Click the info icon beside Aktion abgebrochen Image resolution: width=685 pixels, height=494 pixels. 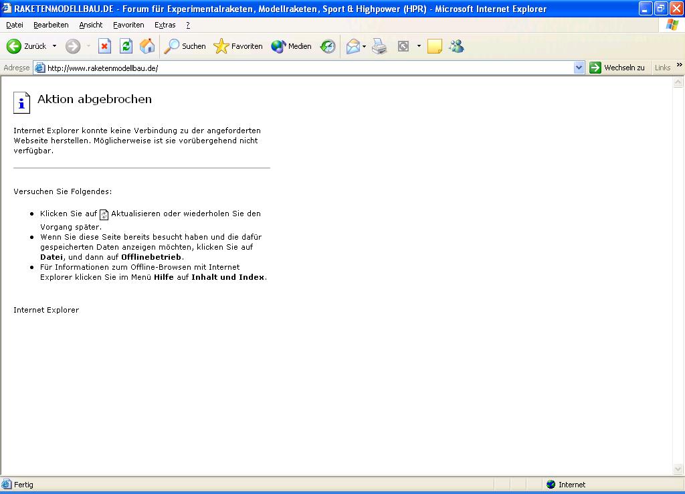pos(22,102)
